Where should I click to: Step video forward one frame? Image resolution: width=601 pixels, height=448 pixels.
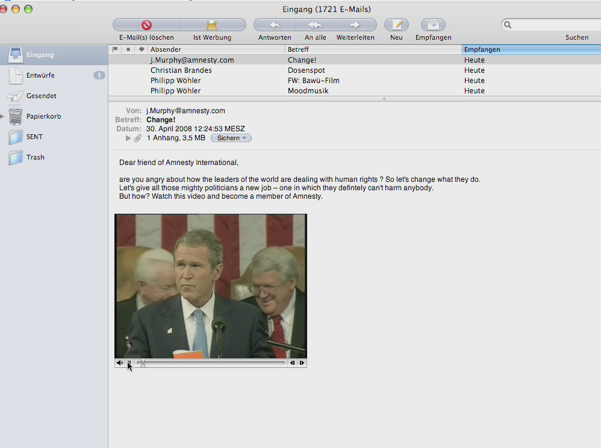coord(302,363)
